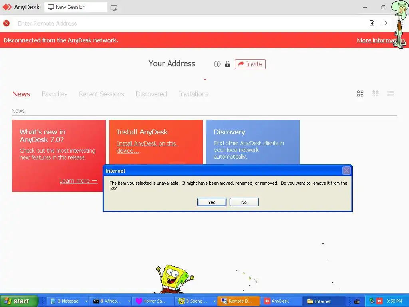Click the info icon beside Your Address
Screen dimensions: 409x307
pos(217,64)
